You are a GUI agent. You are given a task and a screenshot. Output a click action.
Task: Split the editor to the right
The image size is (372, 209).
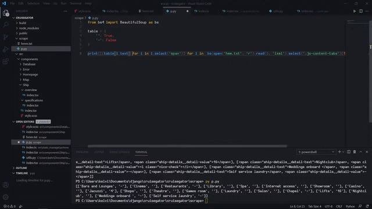[360, 11]
